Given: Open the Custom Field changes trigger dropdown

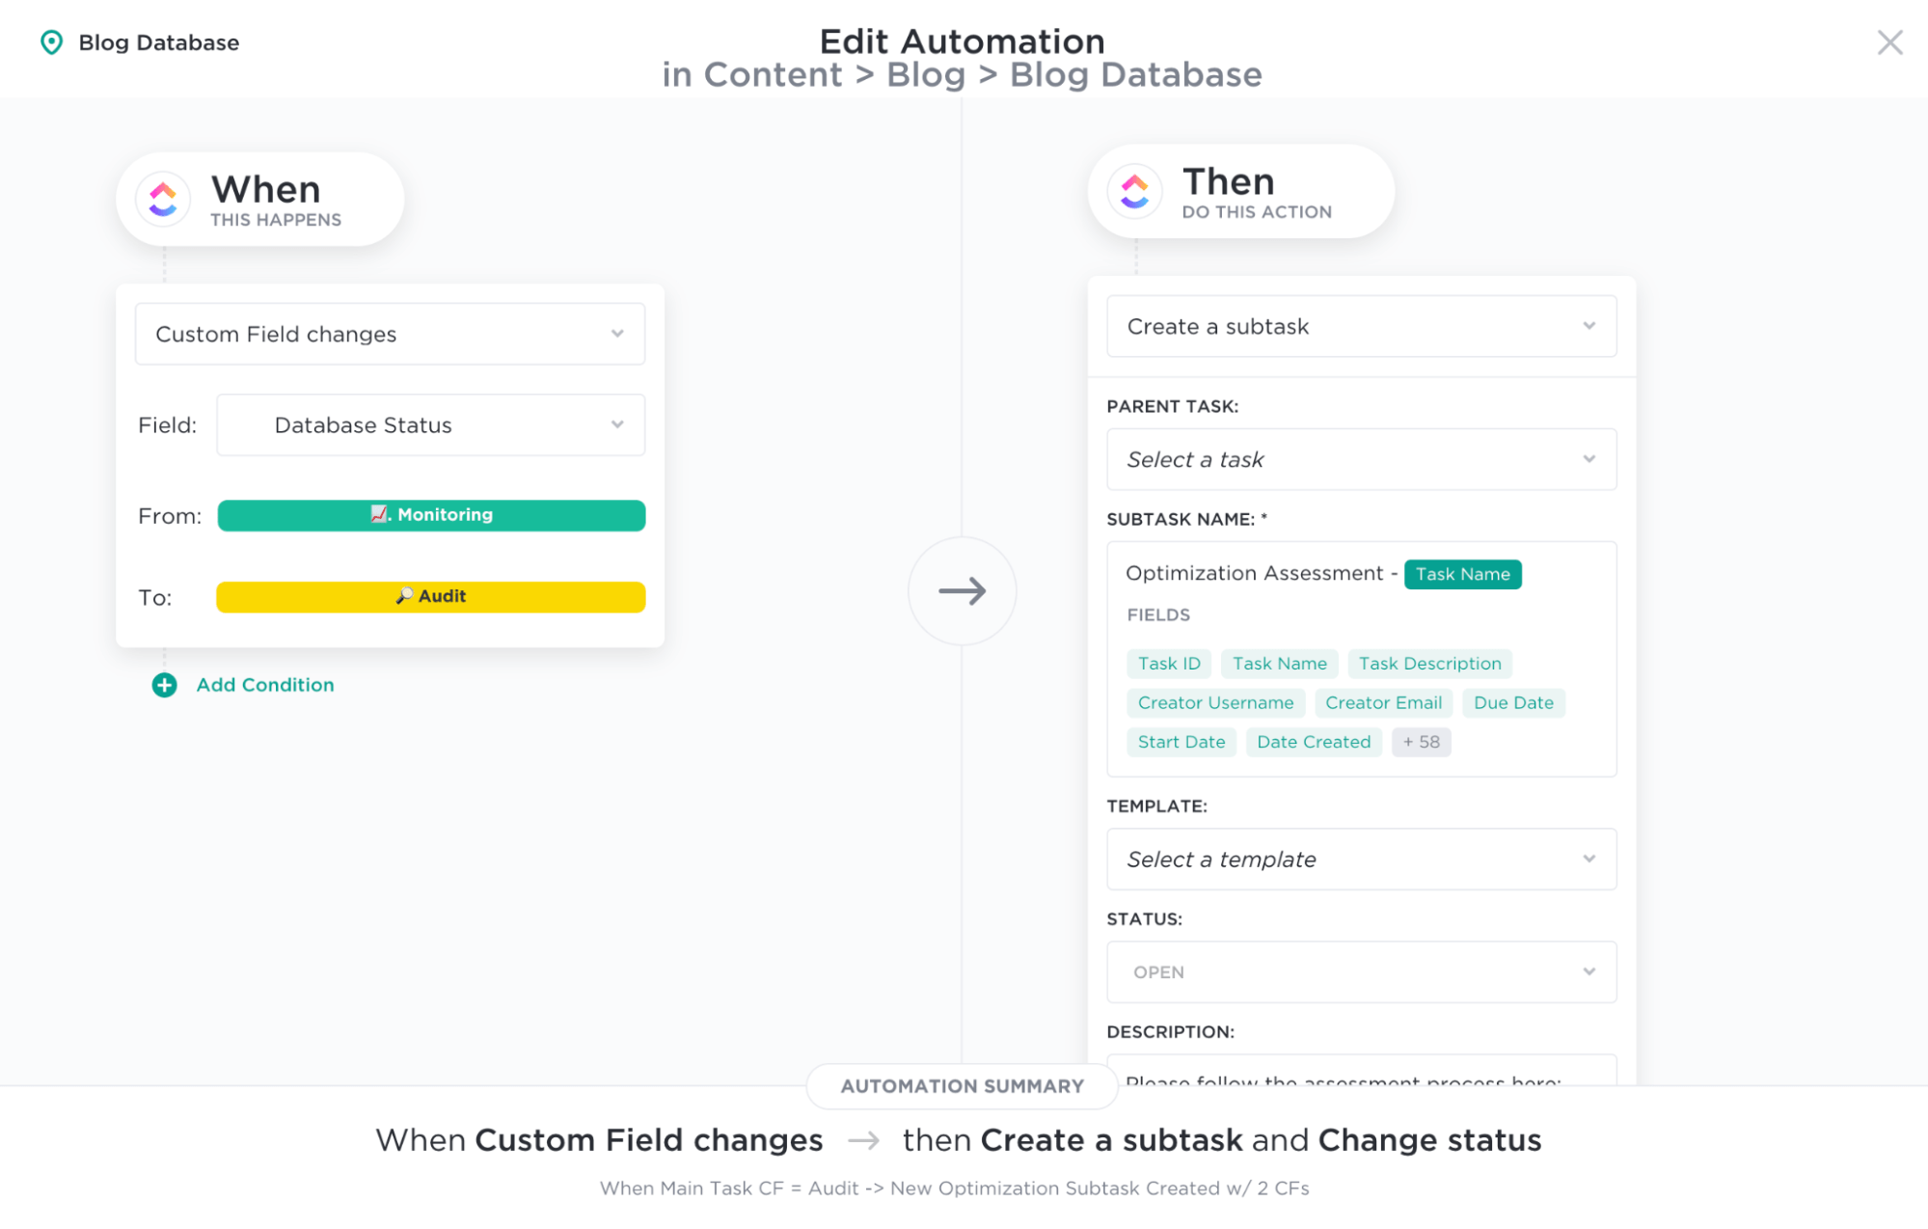Looking at the screenshot, I should coord(390,334).
